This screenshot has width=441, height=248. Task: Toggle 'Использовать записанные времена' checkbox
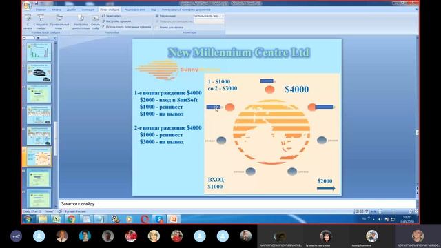tap(103, 27)
